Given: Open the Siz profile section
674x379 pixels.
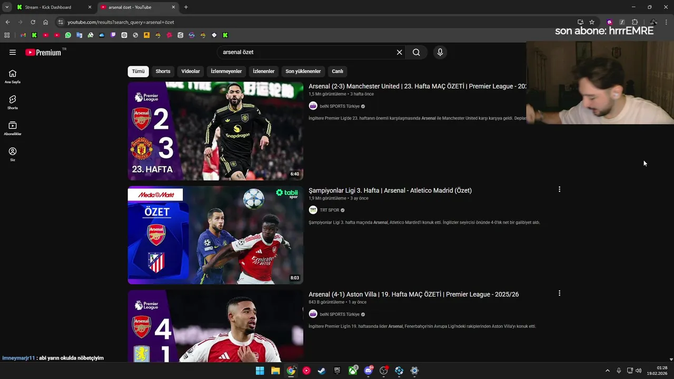Looking at the screenshot, I should pos(13,154).
